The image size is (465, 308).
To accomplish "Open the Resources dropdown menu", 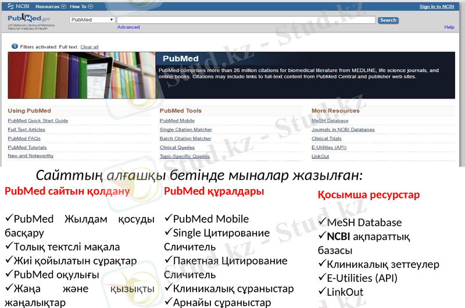I will (x=49, y=6).
